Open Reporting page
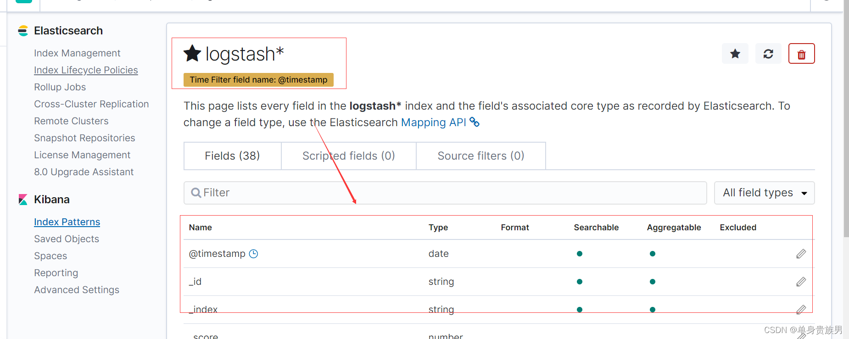This screenshot has height=339, width=849. pyautogui.click(x=56, y=273)
